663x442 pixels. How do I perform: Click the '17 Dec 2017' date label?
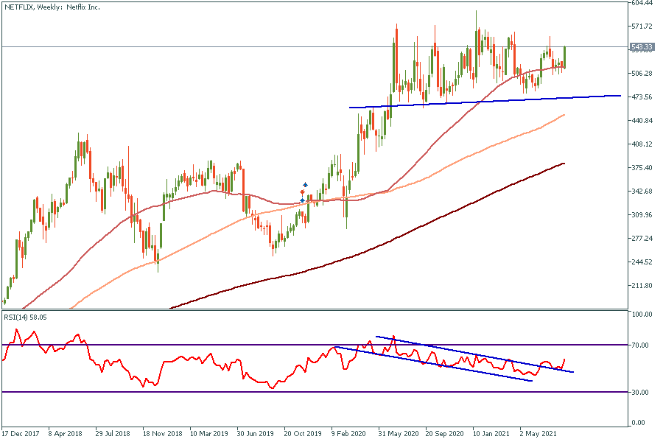(21, 434)
